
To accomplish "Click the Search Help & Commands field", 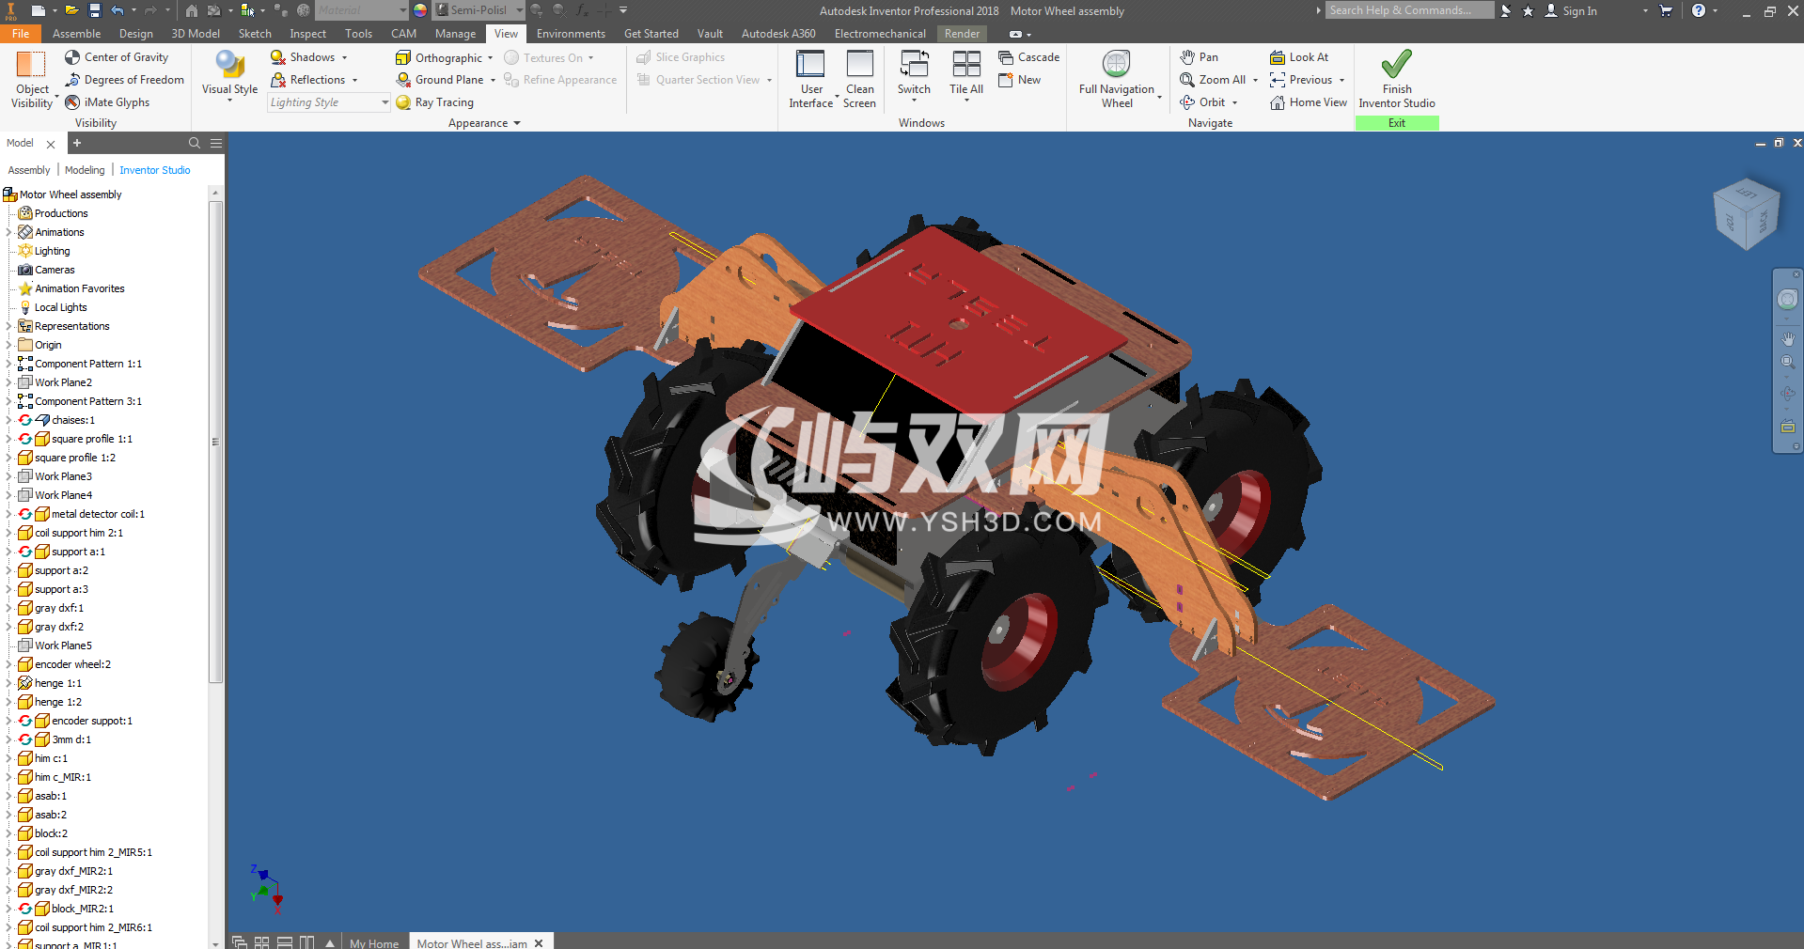I will [x=1410, y=10].
